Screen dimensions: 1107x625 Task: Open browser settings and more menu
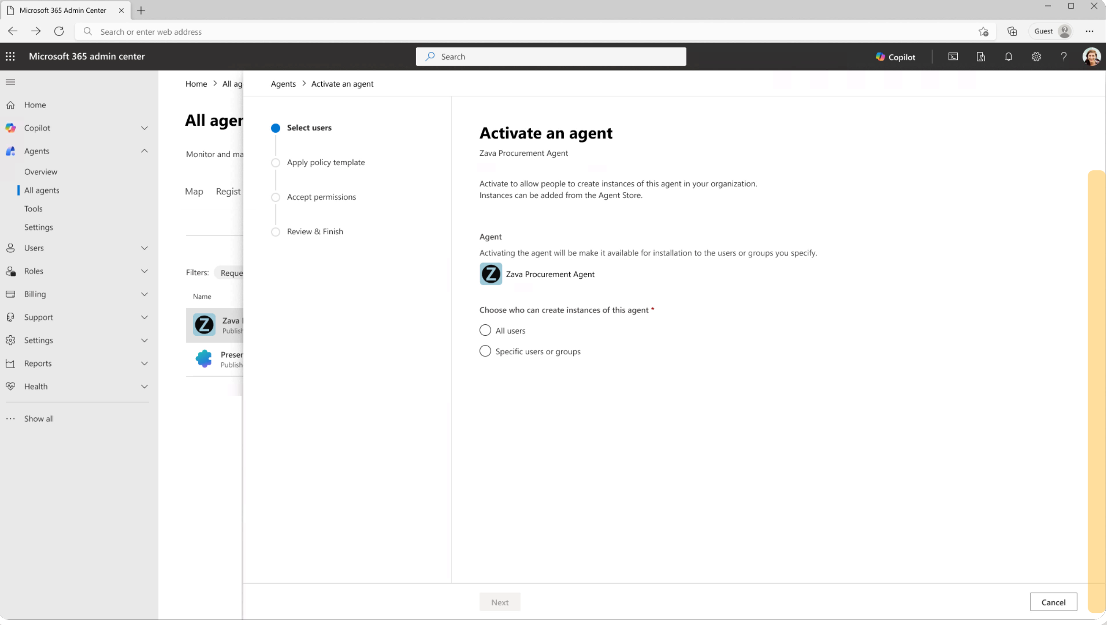point(1089,31)
